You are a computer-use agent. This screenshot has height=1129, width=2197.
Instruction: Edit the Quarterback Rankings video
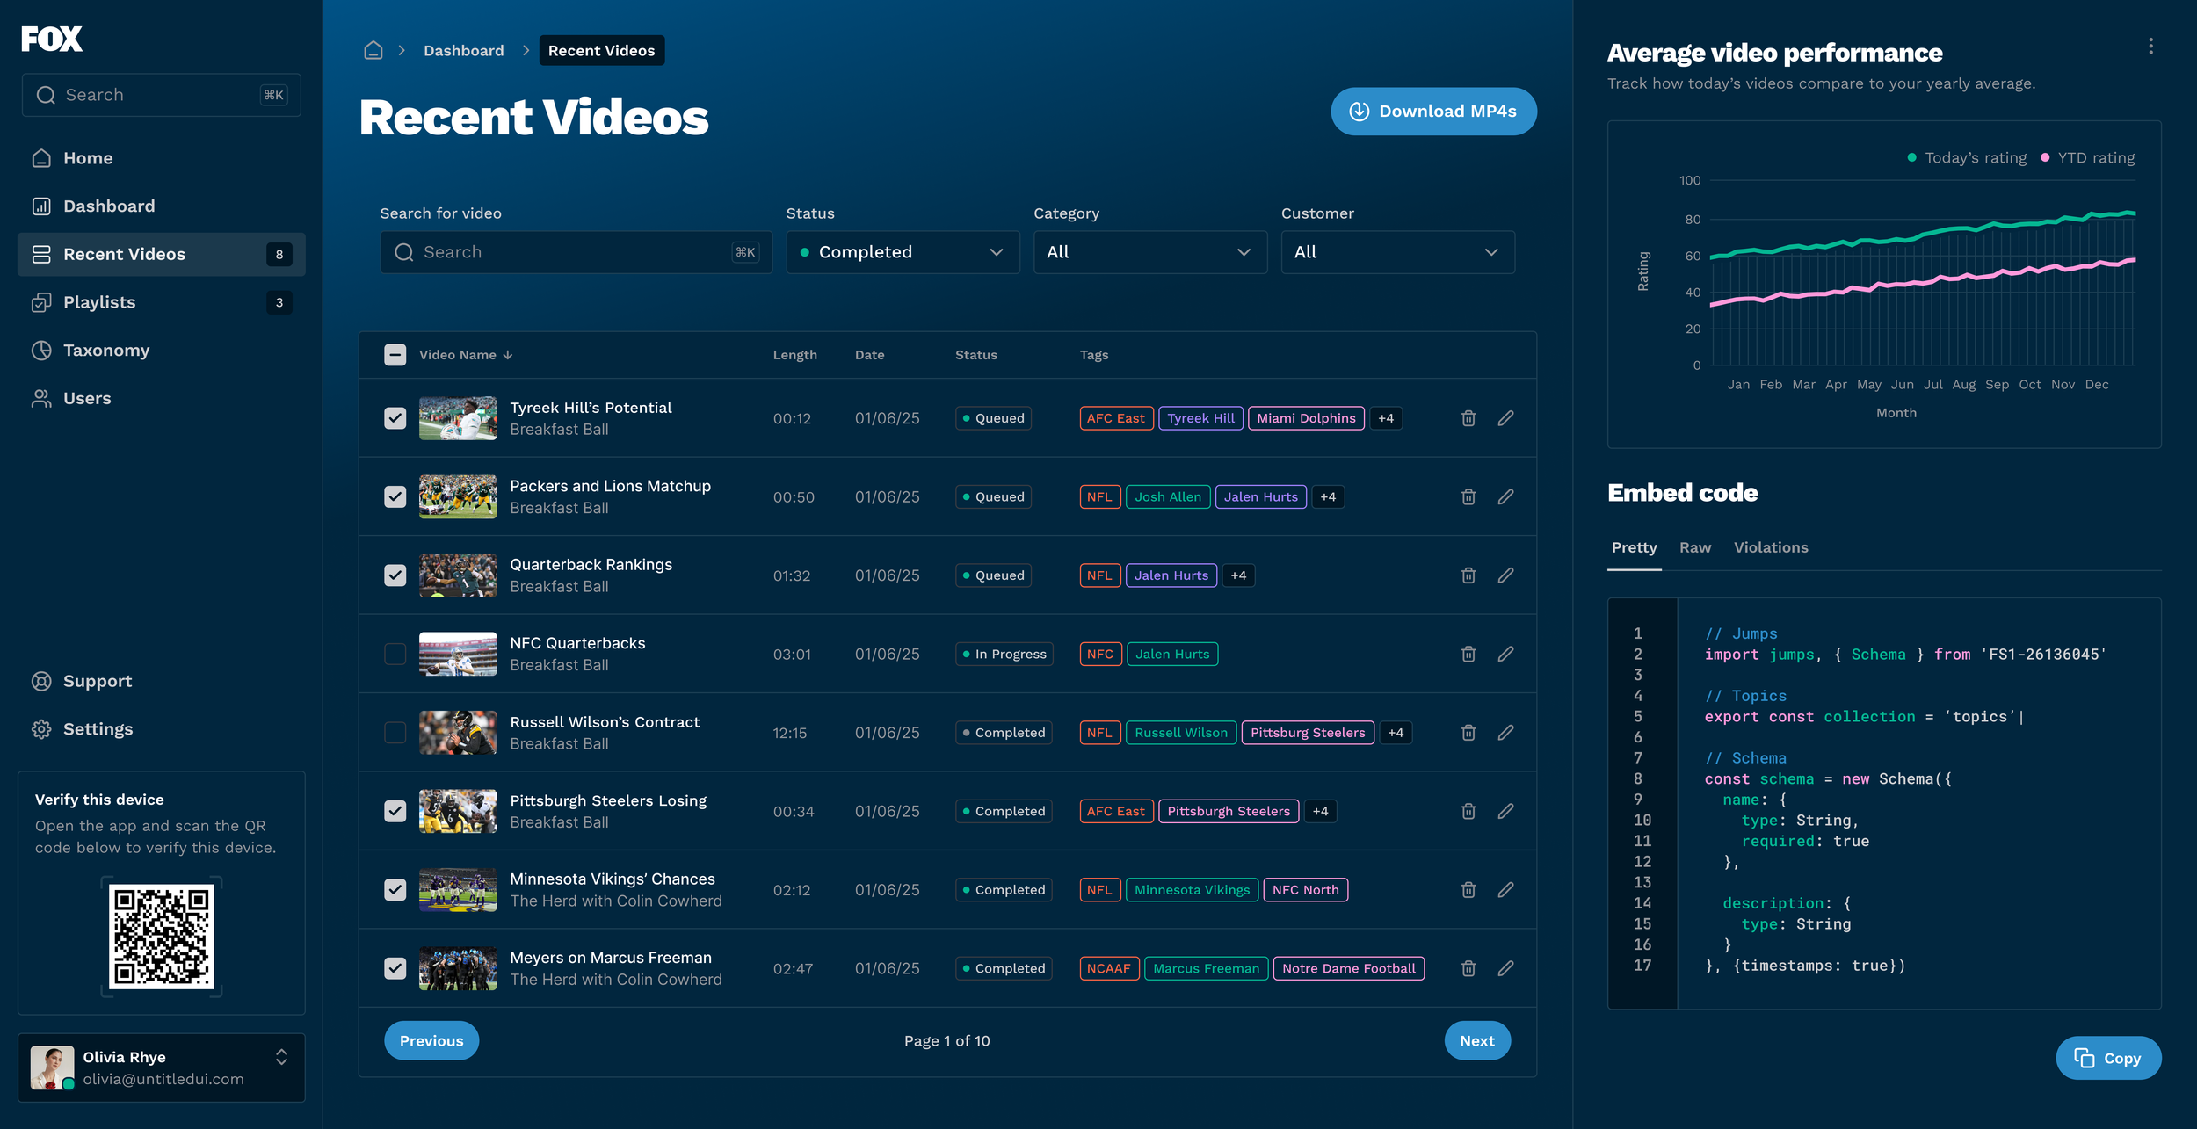(1506, 575)
